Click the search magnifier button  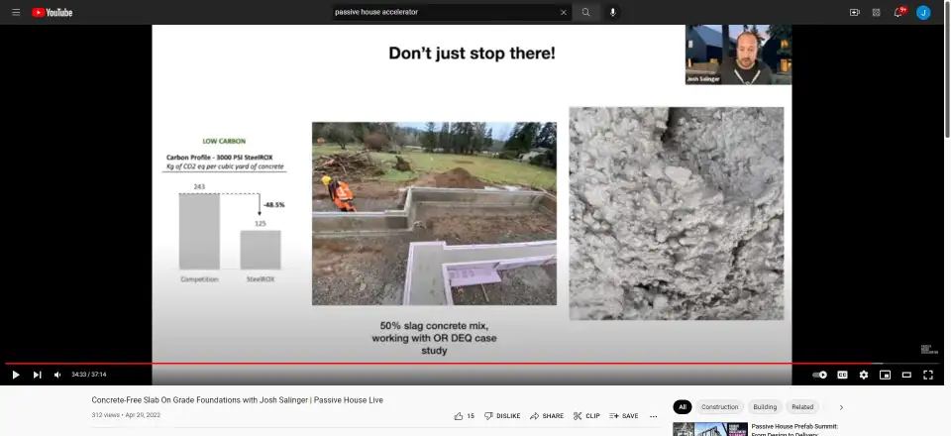[x=585, y=12]
